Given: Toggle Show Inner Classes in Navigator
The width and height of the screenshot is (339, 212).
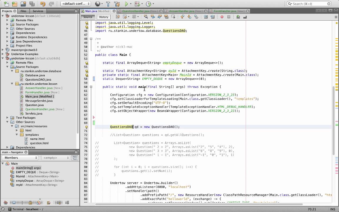Looking at the screenshot, I should 39,203.
